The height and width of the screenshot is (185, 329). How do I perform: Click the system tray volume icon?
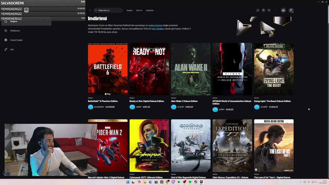click(x=316, y=182)
